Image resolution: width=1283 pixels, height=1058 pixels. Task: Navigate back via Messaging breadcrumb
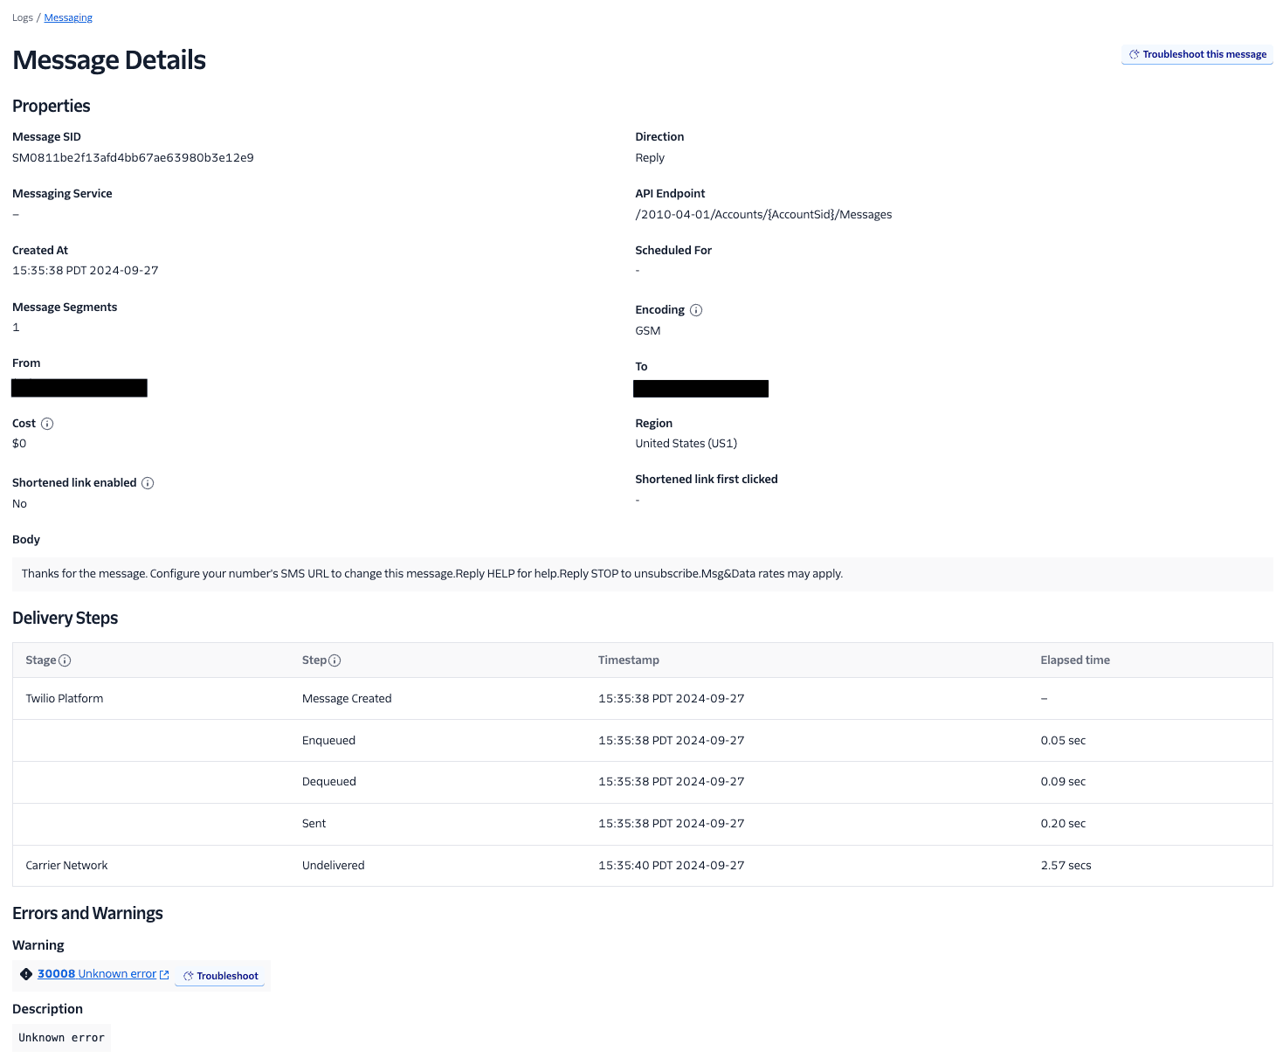(x=67, y=17)
